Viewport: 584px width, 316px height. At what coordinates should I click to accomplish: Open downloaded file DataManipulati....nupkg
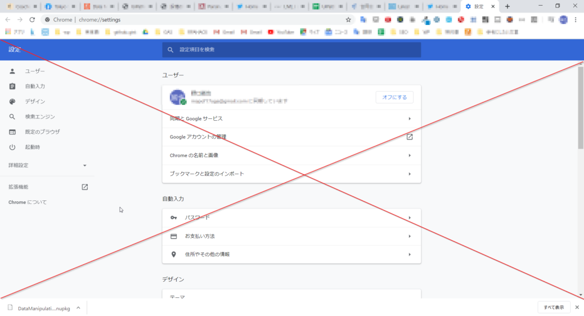tap(43, 308)
